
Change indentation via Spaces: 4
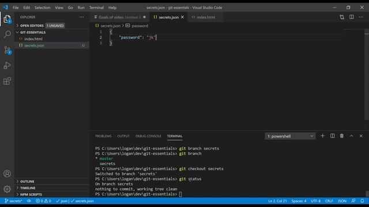click(x=299, y=201)
